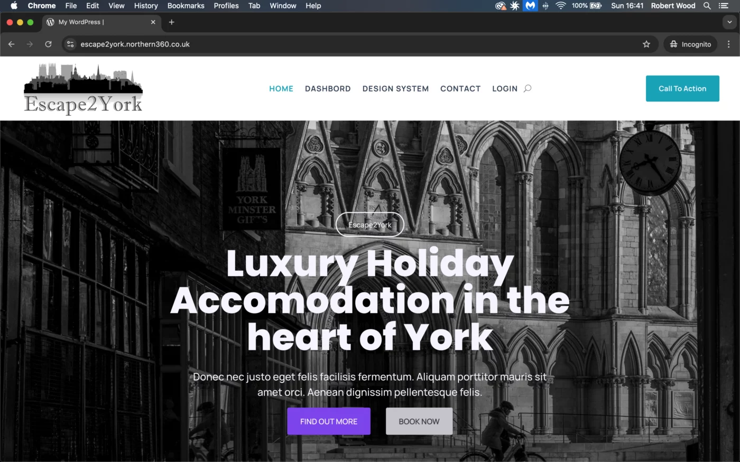Click the FIND OUT MORE button
Viewport: 740px width, 462px height.
pos(329,421)
